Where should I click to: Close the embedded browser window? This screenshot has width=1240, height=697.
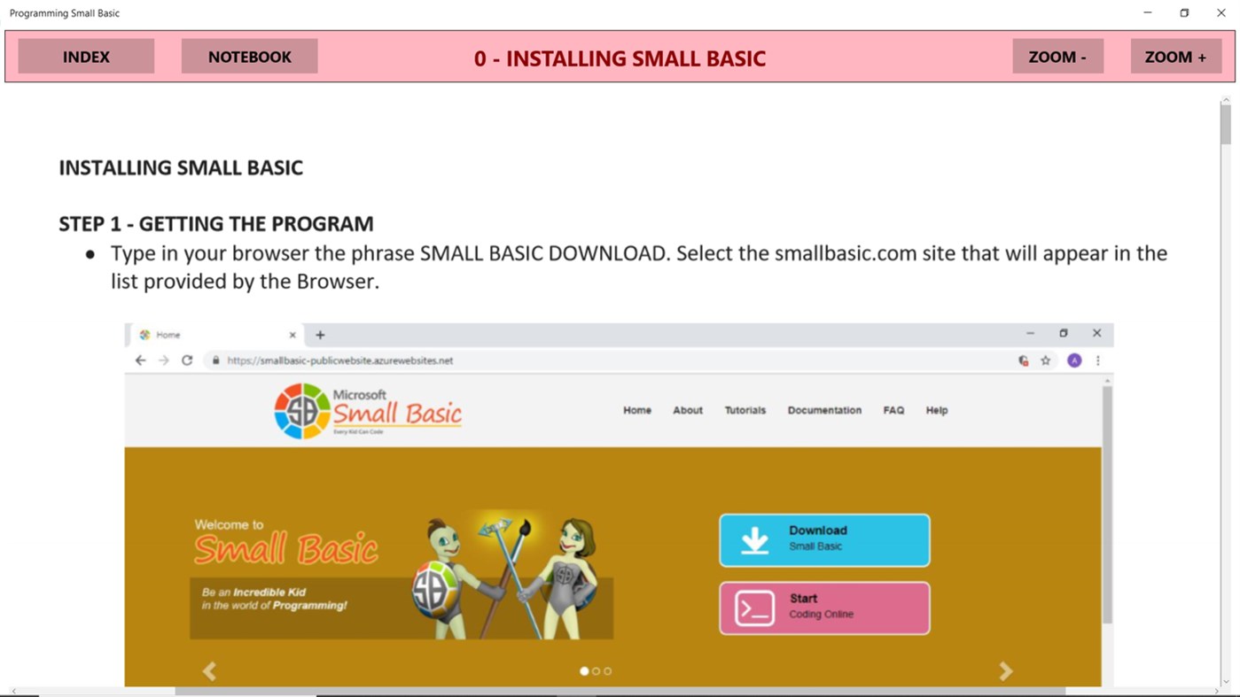pyautogui.click(x=1097, y=334)
